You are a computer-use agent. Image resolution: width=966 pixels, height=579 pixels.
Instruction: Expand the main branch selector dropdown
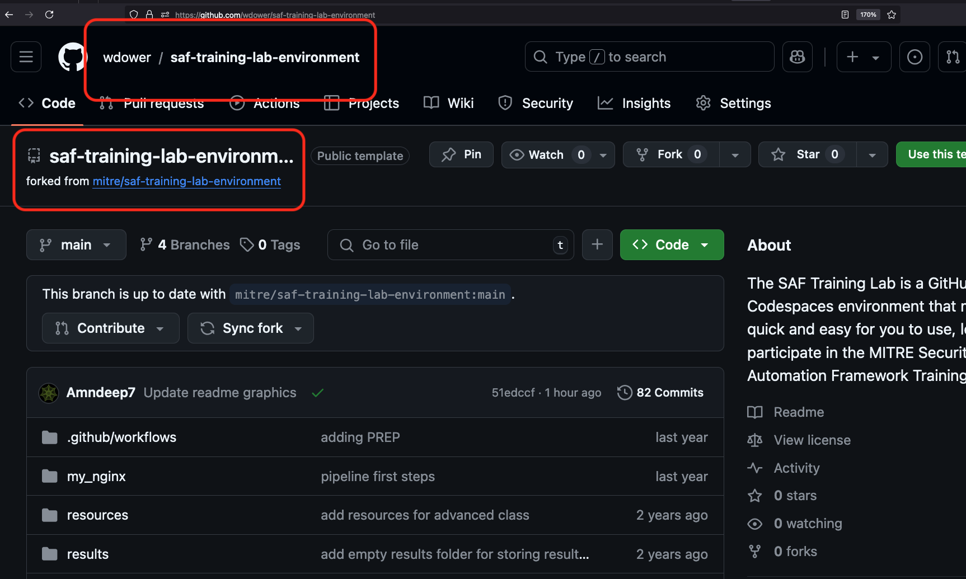pos(76,245)
